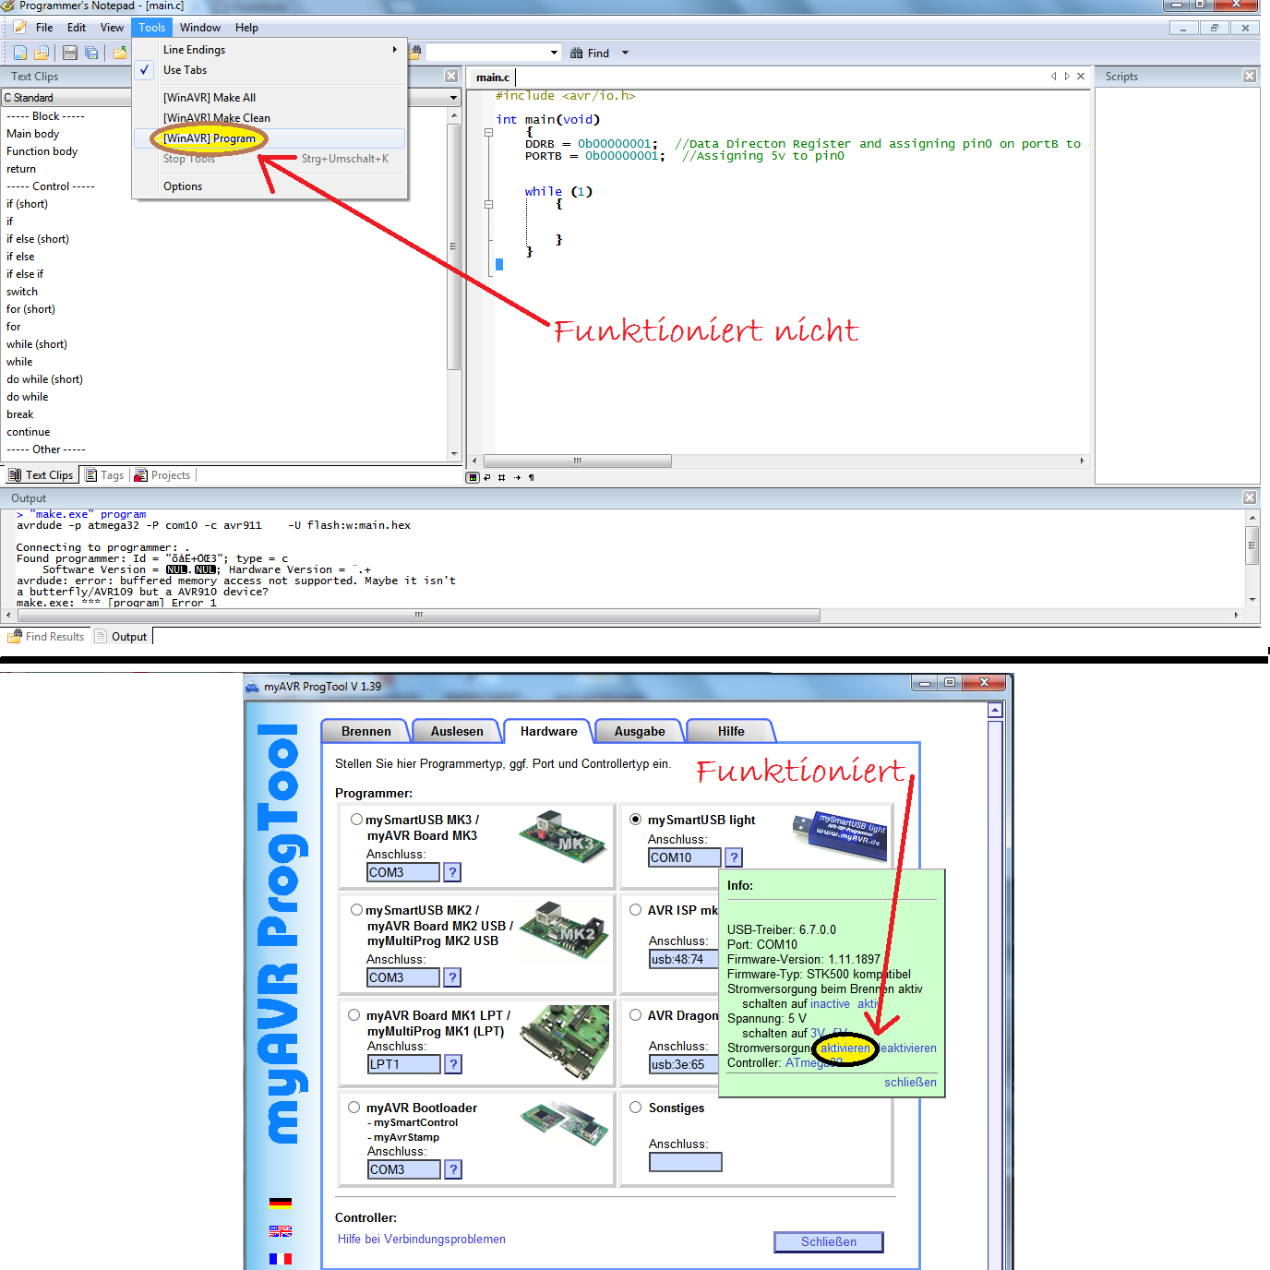Click help question mark for MK2 port
1270x1270 pixels.
click(x=452, y=977)
